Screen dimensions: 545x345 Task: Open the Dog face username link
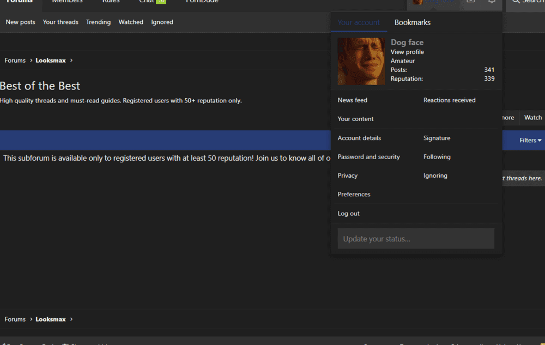coord(407,43)
